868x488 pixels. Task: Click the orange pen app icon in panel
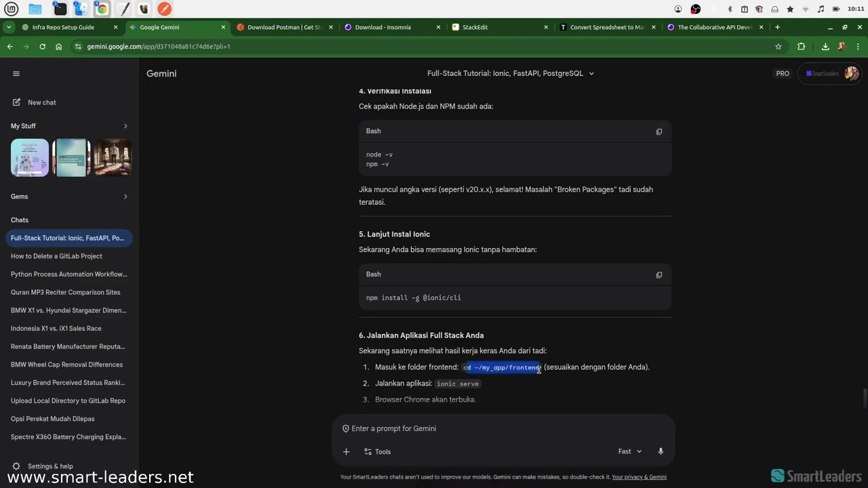pyautogui.click(x=165, y=9)
